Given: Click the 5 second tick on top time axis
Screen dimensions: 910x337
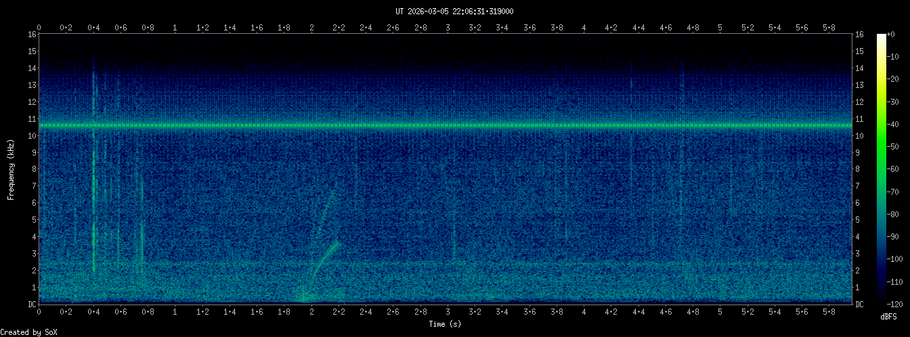Looking at the screenshot, I should tap(720, 28).
